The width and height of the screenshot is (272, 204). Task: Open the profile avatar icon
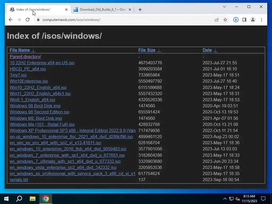(253, 20)
